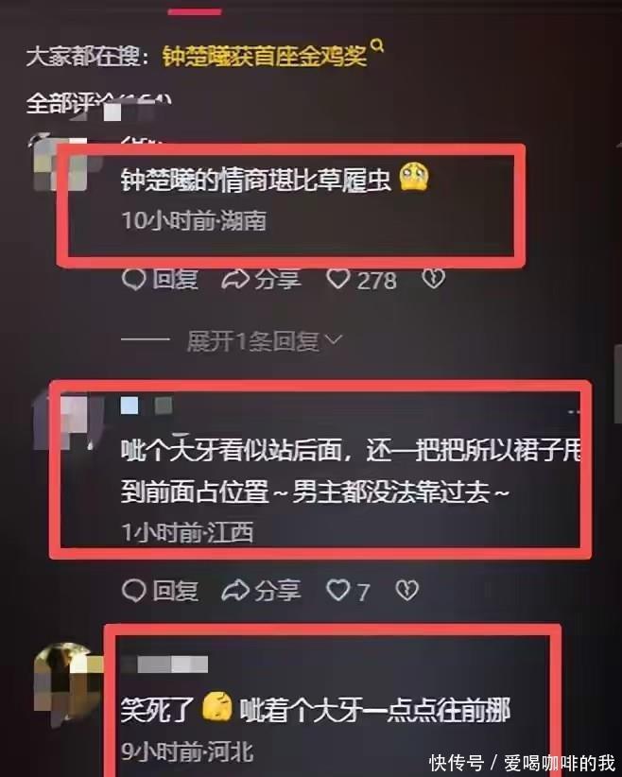The height and width of the screenshot is (777, 622).
Task: Open the first commenter's blurred avatar
Action: point(60,161)
